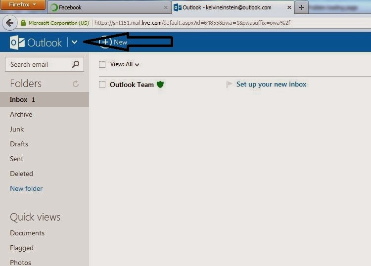
Task: Switch to the Outlook kelvineinstein tab
Action: click(233, 7)
